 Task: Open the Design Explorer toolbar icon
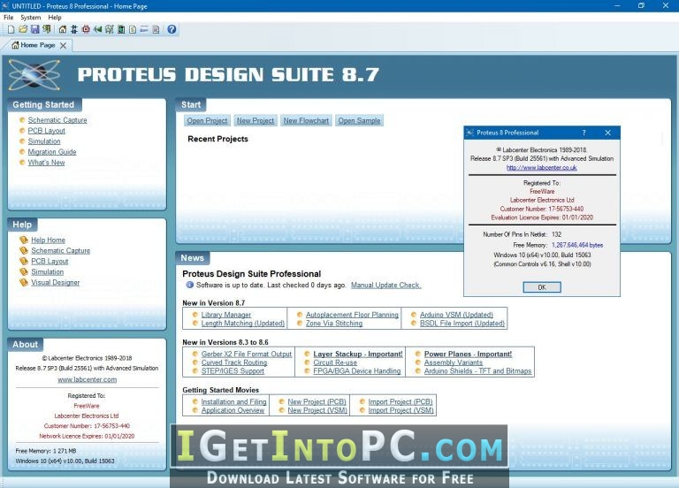121,29
